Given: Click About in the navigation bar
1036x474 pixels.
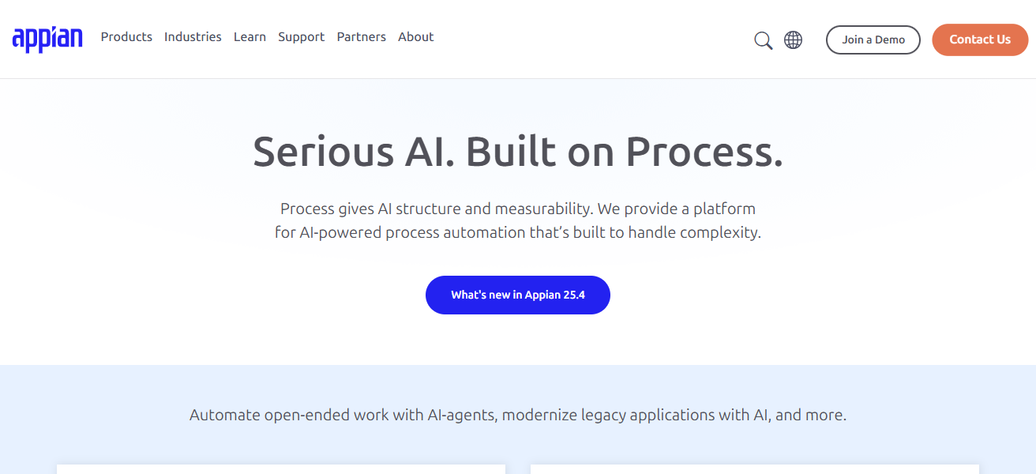Looking at the screenshot, I should pos(415,37).
